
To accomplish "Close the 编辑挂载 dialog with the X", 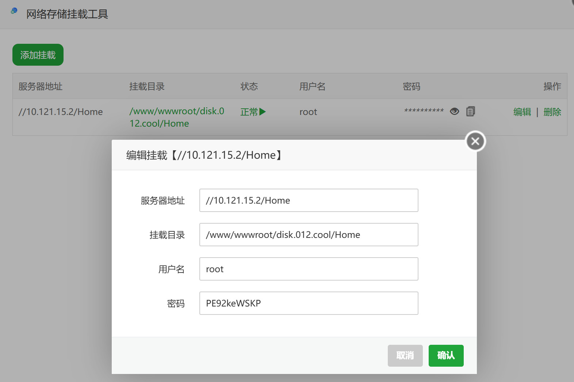I will pos(475,141).
